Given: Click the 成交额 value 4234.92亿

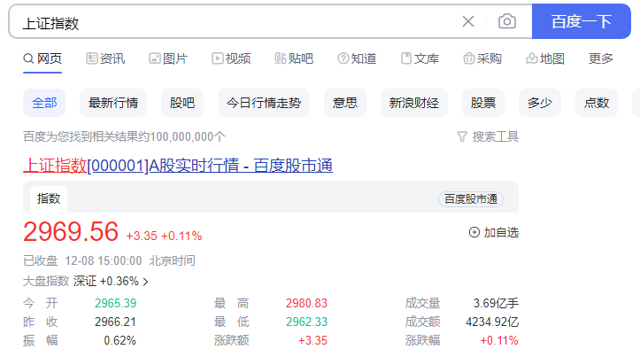Looking at the screenshot, I should [492, 322].
